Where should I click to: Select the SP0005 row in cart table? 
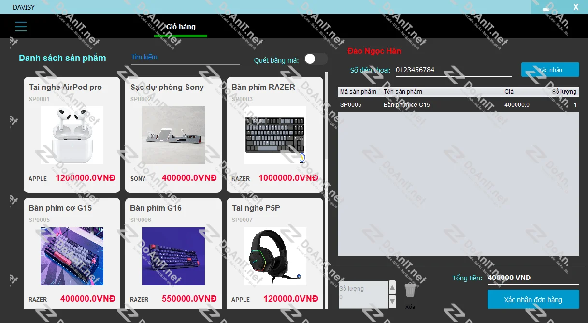(458, 104)
